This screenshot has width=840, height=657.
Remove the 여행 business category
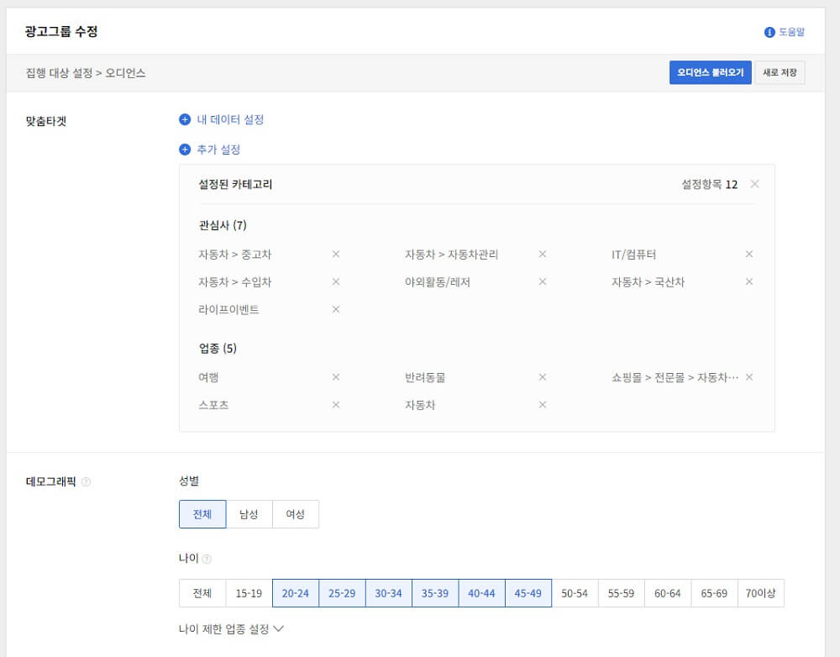335,377
